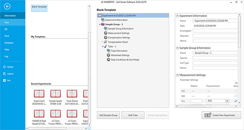The height and width of the screenshot is (130, 244).
Task: Click the Compensation Settings wrench icon
Action: [106, 37]
